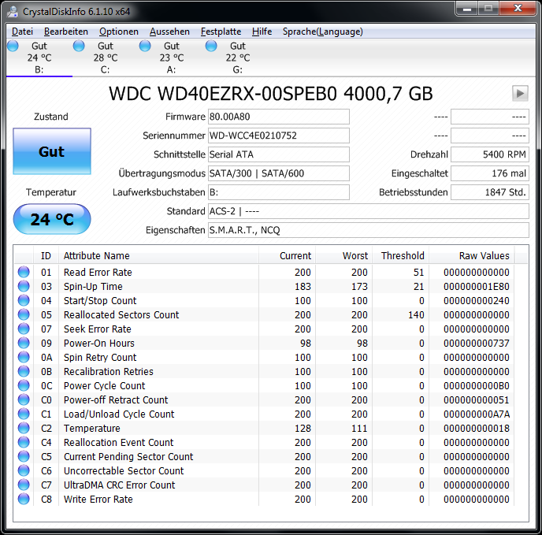Screen dimensions: 542x535
Task: Click the Firmware field 80.00A80
Action: (x=279, y=117)
